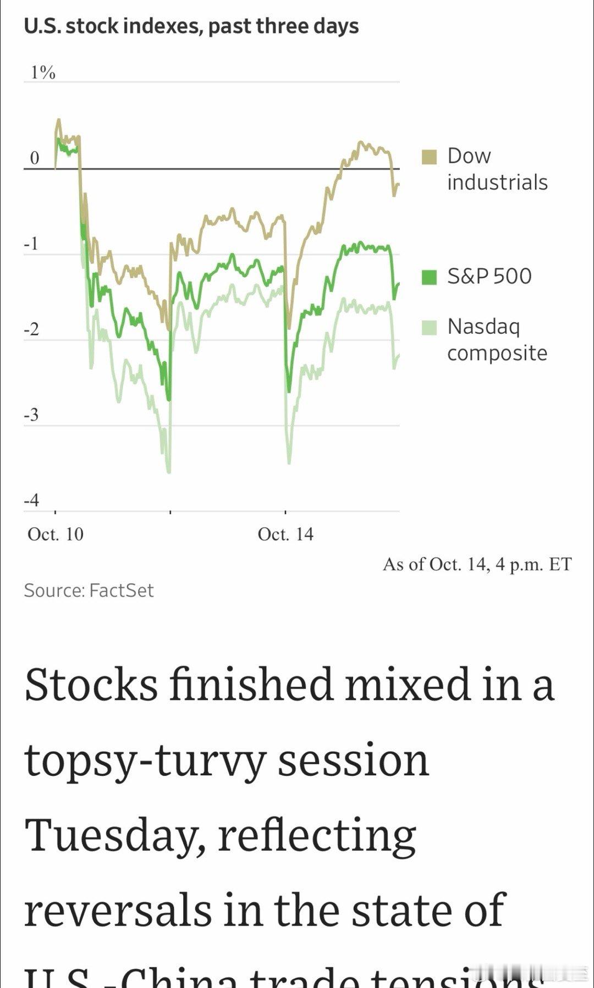This screenshot has height=988, width=594.
Task: Select the "Oct. 14" x-axis date label
Action: 285,534
